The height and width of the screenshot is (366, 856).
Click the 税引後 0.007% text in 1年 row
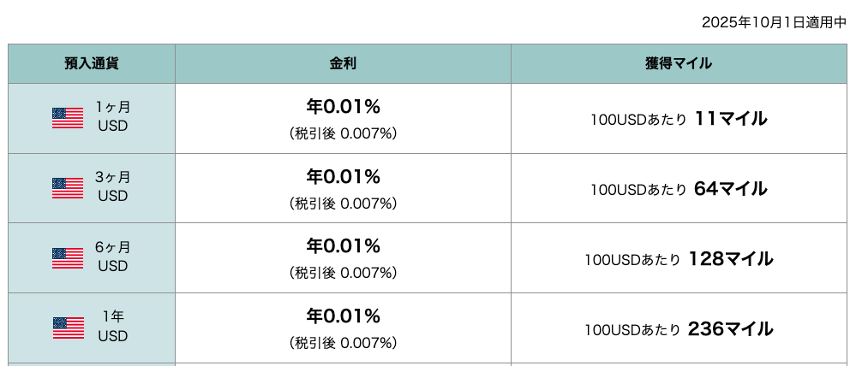pos(343,343)
